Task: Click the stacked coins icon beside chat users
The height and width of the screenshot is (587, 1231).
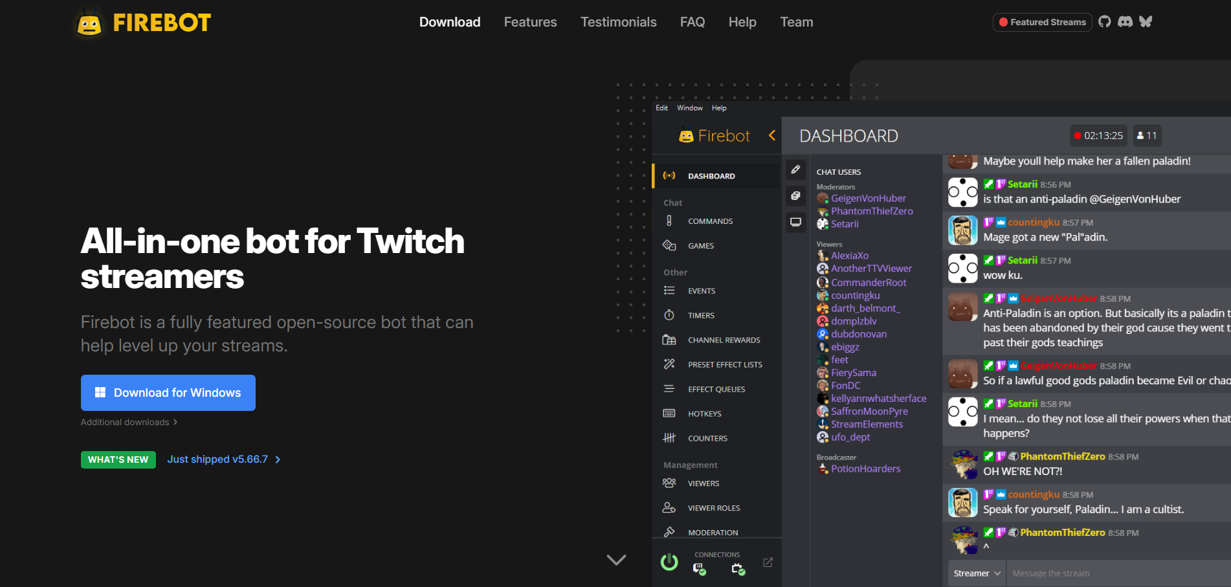Action: coord(796,196)
